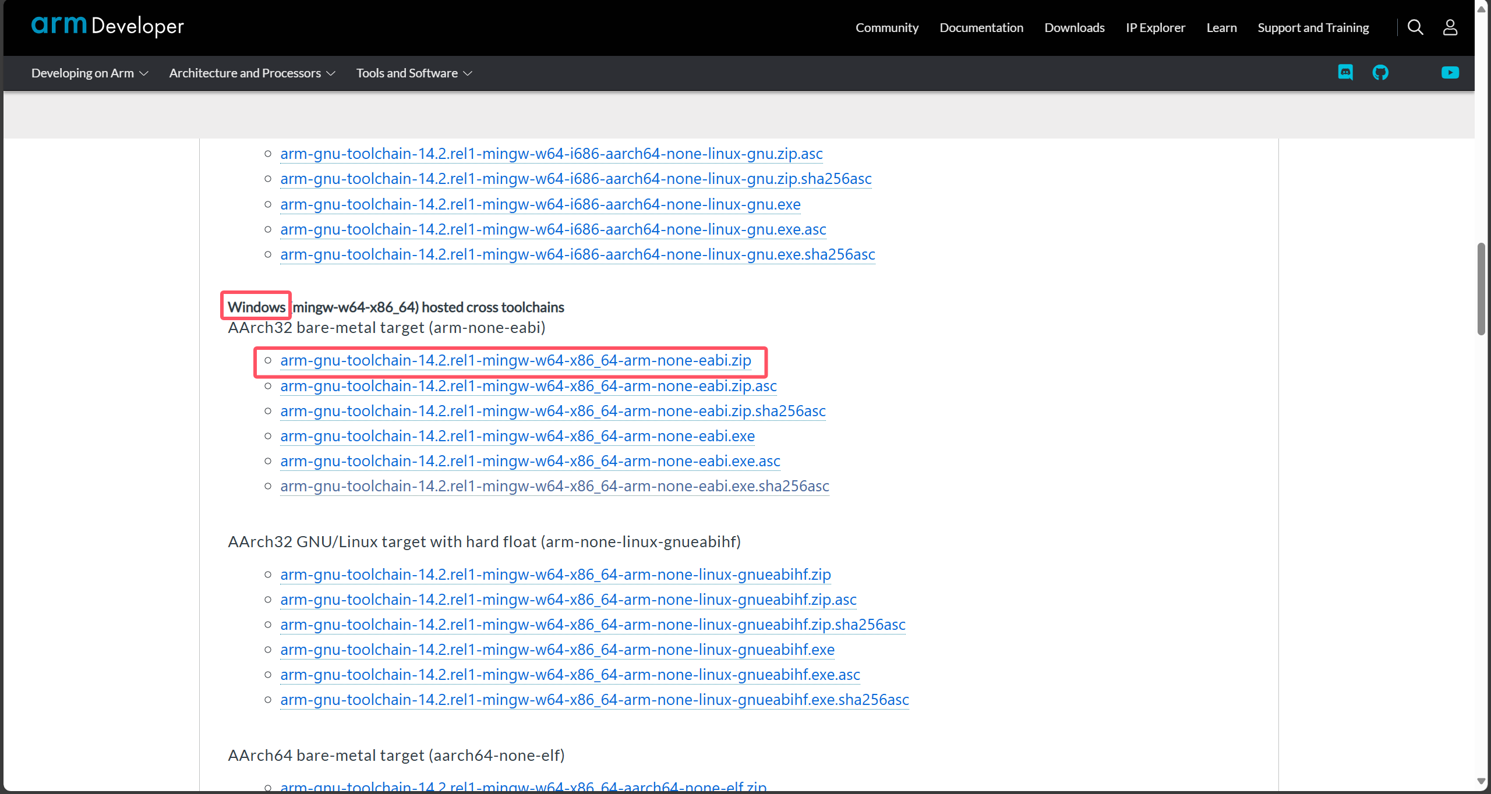
Task: Click the scrollbar up arrow
Action: click(1482, 9)
